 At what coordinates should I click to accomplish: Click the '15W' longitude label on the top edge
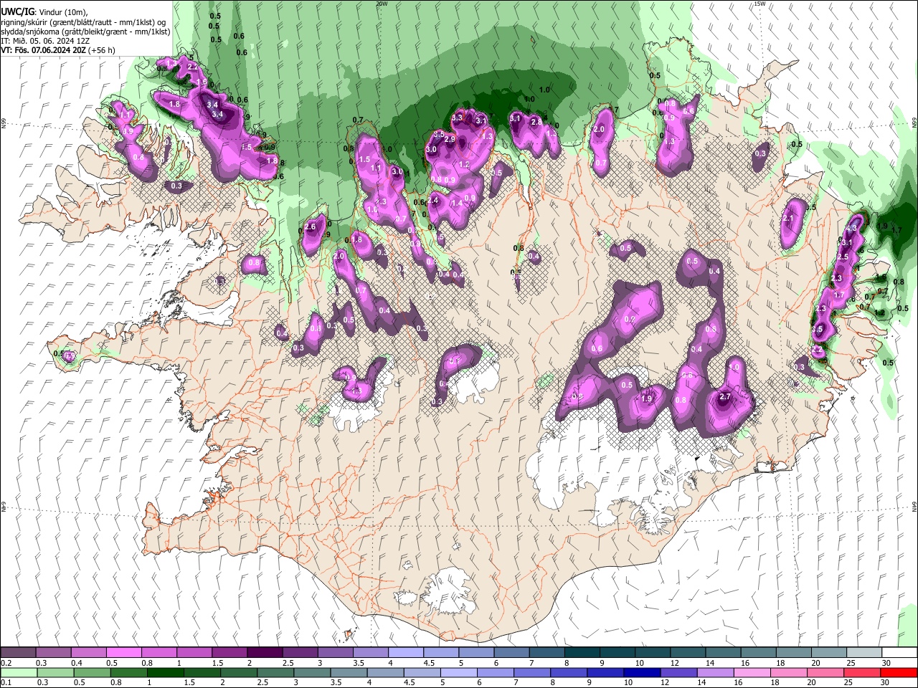760,4
